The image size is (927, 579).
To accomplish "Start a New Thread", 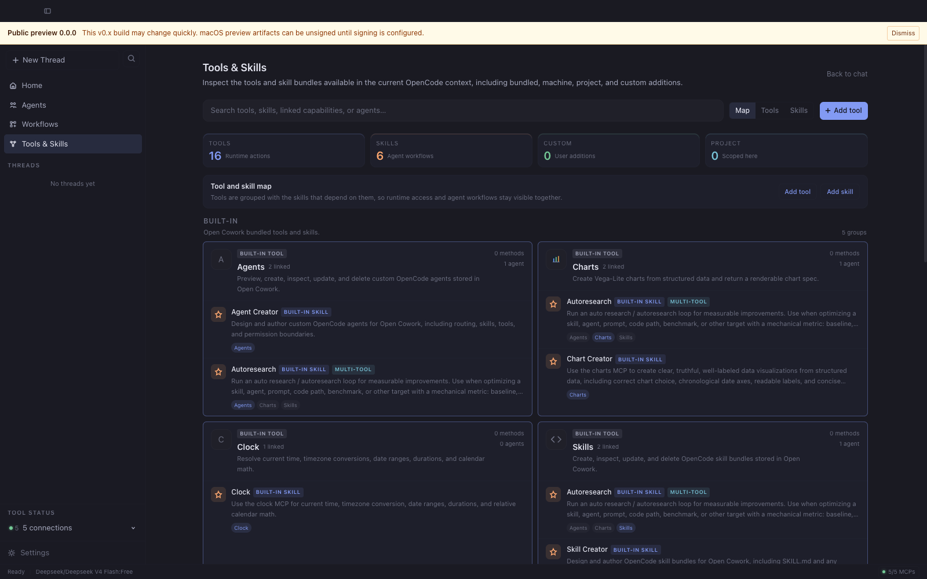I will click(x=63, y=60).
